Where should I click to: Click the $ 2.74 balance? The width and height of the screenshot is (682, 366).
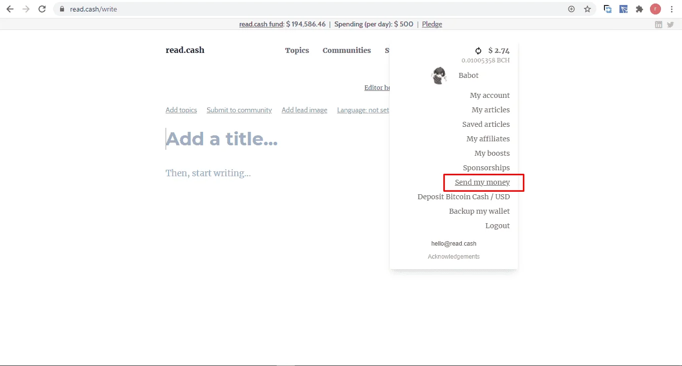pyautogui.click(x=499, y=50)
